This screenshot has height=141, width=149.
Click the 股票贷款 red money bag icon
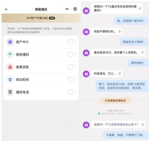pos(10,67)
